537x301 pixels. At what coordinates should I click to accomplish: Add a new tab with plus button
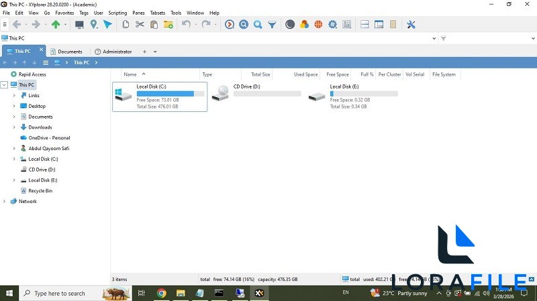[x=144, y=52]
